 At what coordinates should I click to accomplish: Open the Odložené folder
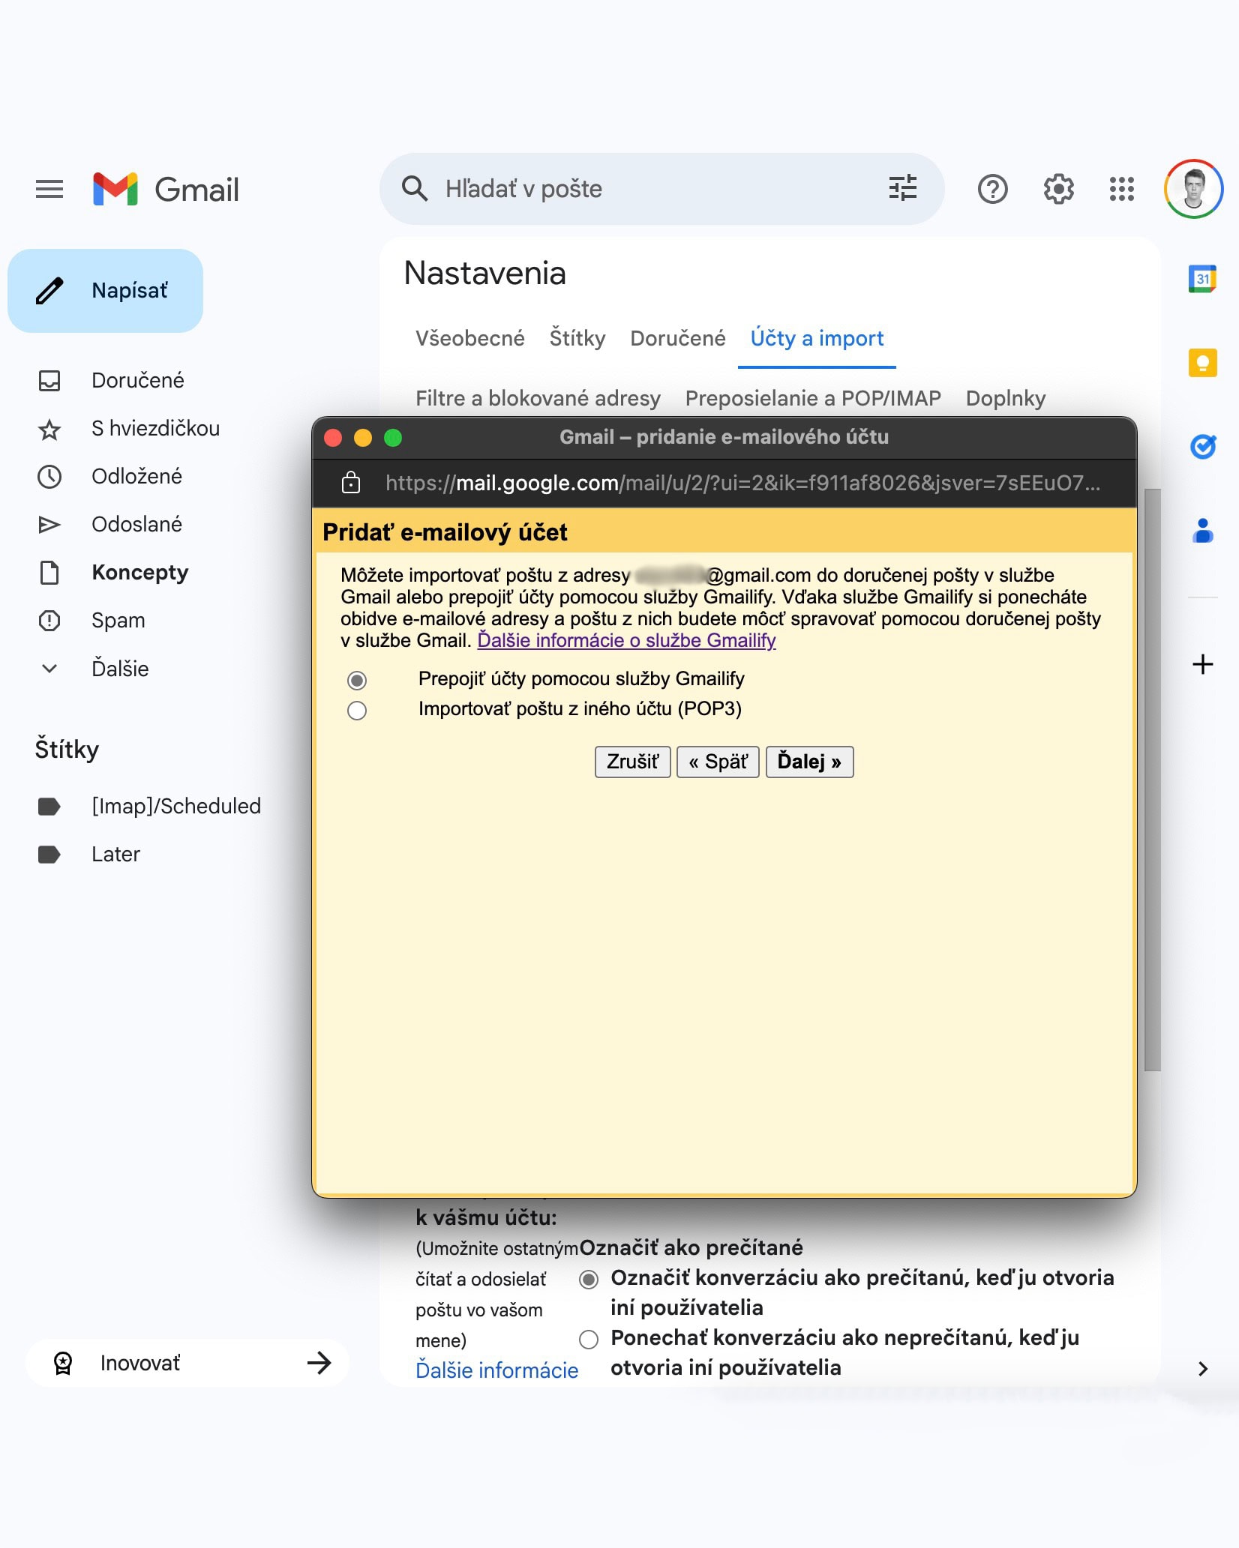coord(136,476)
